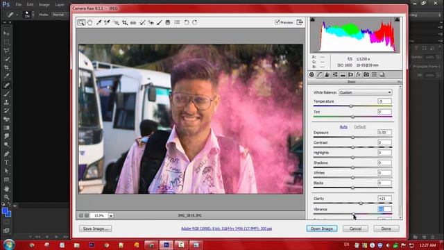This screenshot has height=250, width=444.
Task: Click the Open Image button
Action: [x=322, y=228]
